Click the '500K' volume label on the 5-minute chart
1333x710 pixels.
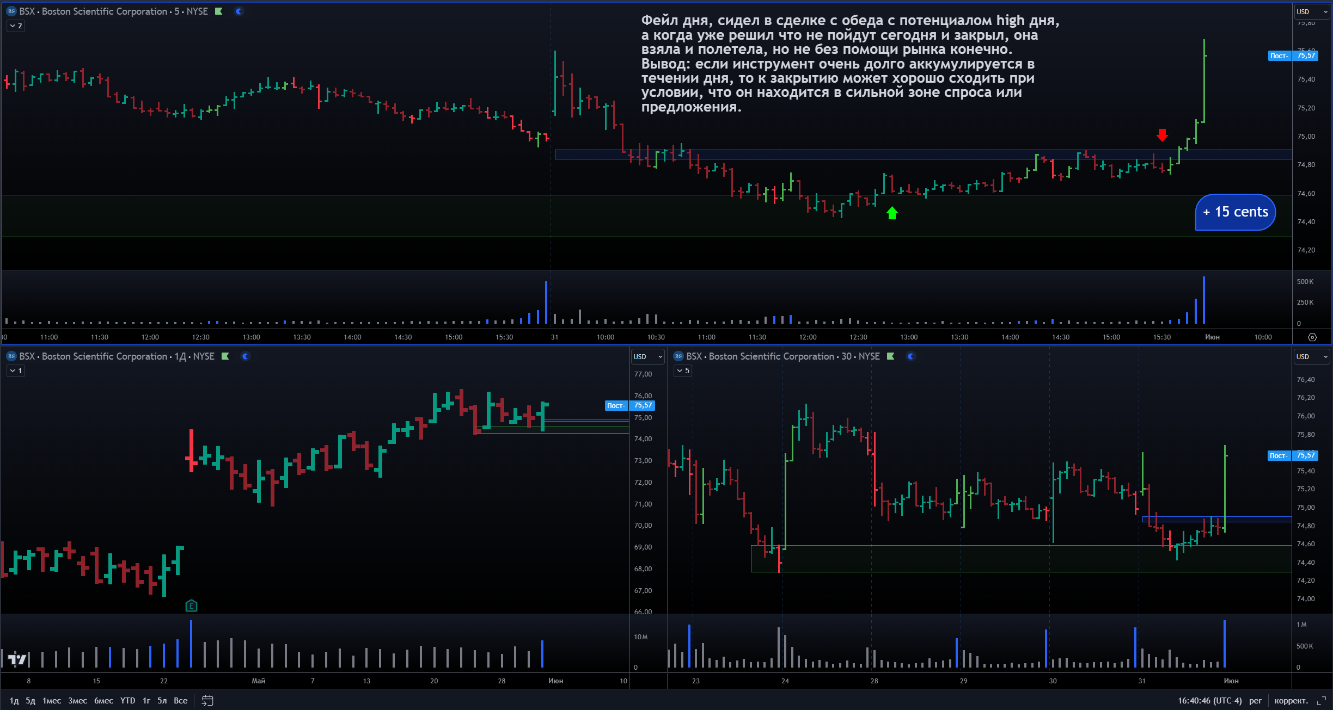pos(1305,282)
